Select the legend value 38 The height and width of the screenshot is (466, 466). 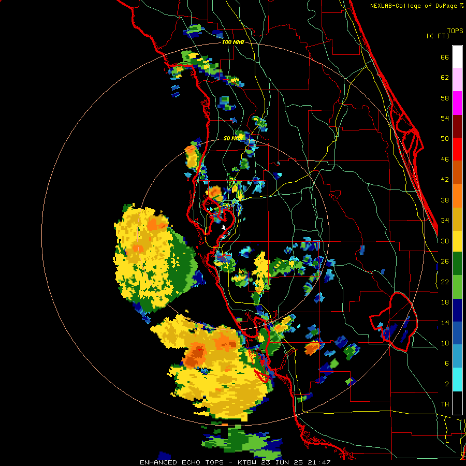(x=445, y=200)
